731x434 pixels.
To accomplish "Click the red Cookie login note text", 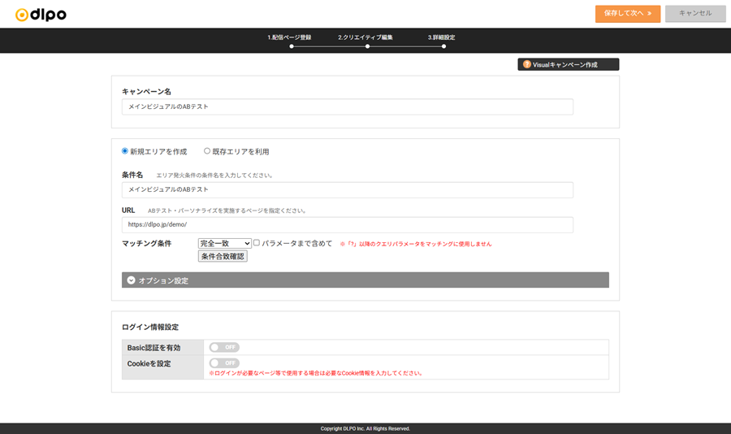I will tap(316, 373).
